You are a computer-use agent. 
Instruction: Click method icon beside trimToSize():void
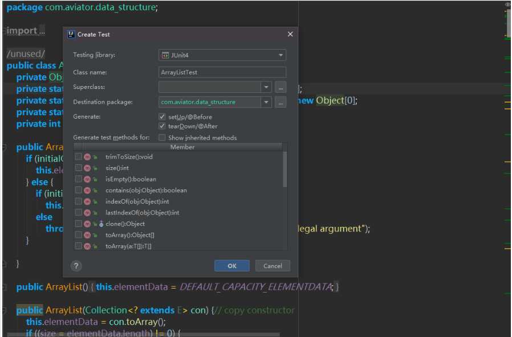click(87, 157)
